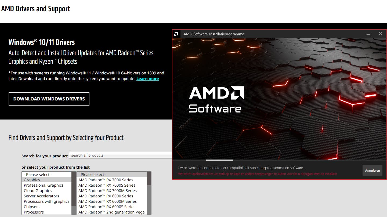Close the AMD Software installer window
387x217 pixels.
(x=380, y=34)
